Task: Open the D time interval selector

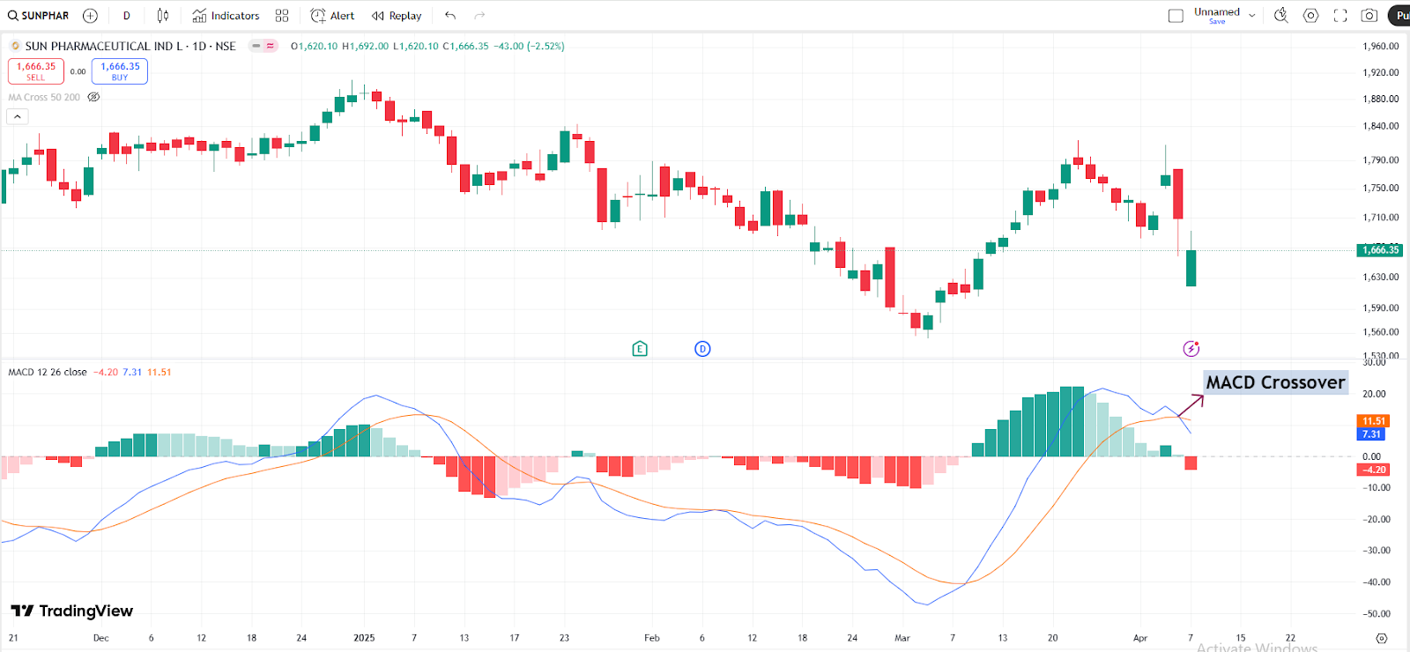Action: pos(127,16)
